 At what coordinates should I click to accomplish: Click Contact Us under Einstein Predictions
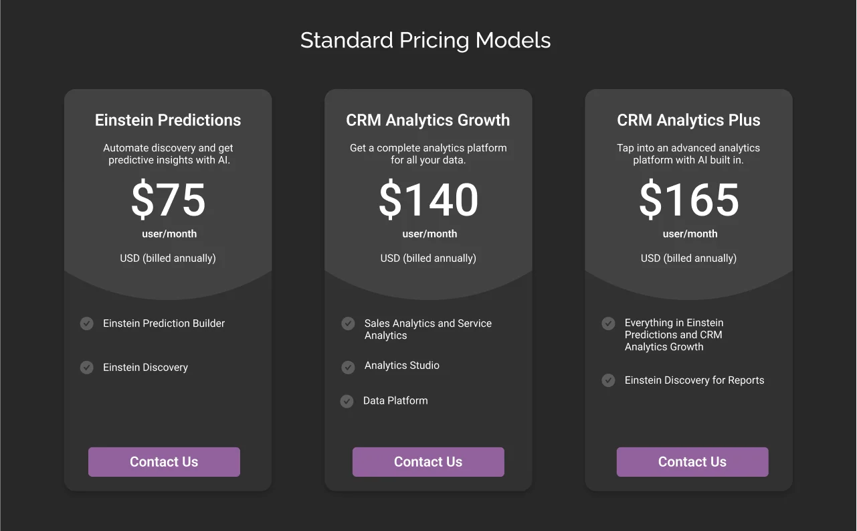[x=164, y=461]
